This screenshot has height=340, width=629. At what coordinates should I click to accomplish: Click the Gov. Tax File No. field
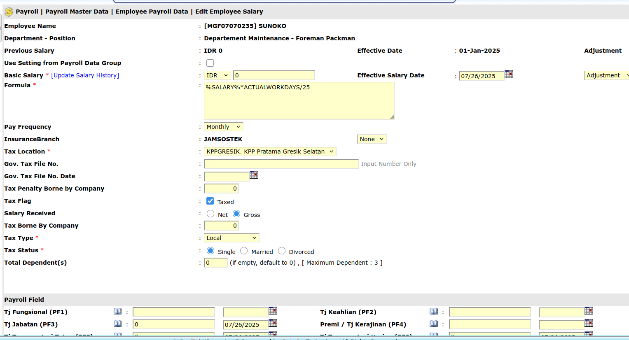pyautogui.click(x=281, y=164)
